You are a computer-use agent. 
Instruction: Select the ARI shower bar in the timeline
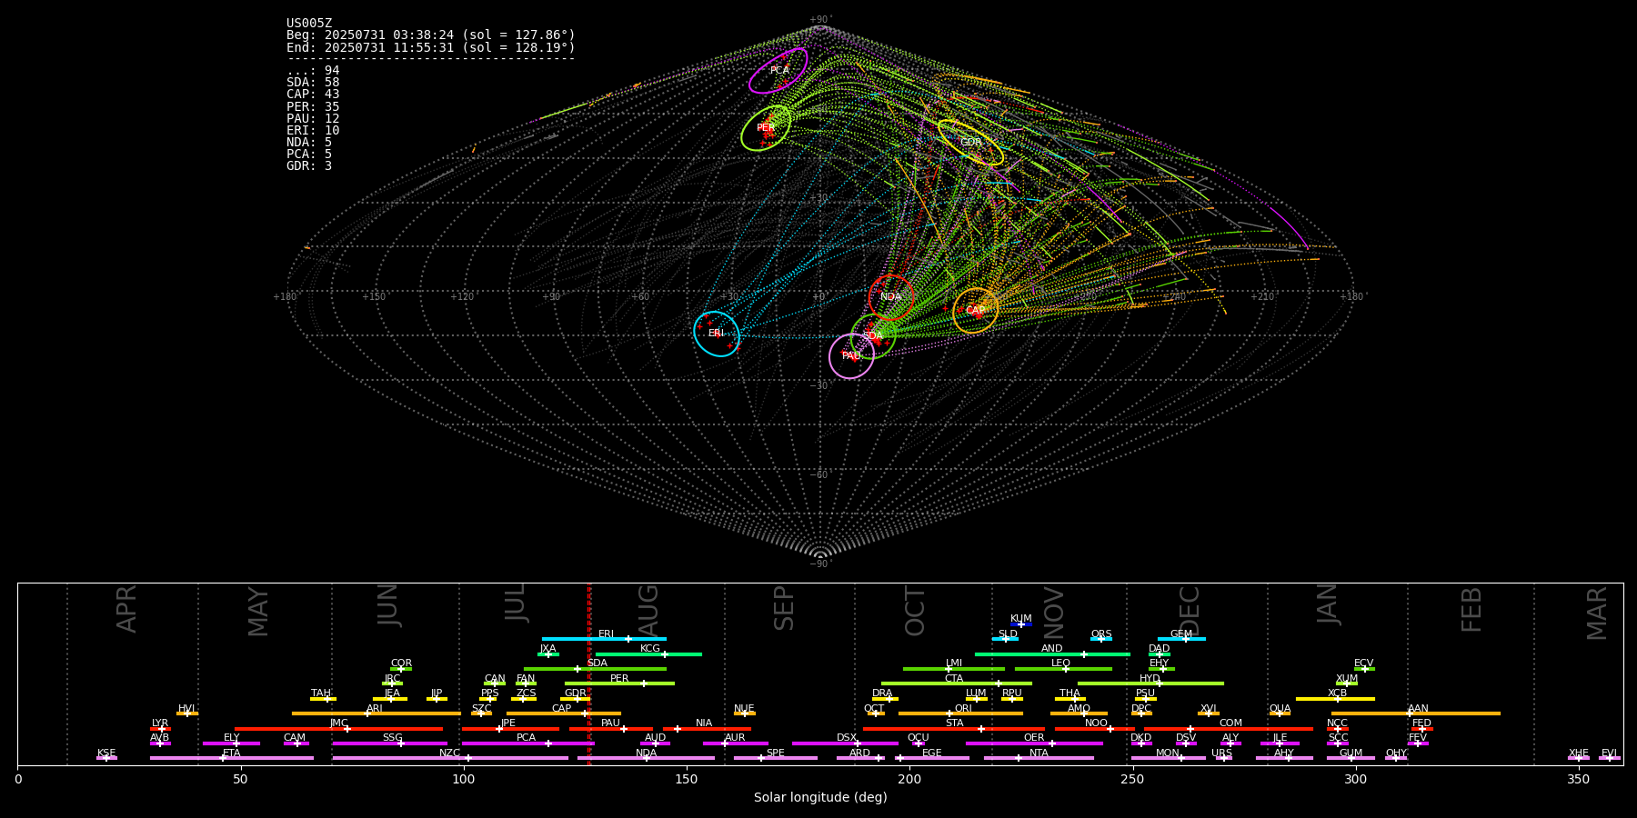coord(377,713)
